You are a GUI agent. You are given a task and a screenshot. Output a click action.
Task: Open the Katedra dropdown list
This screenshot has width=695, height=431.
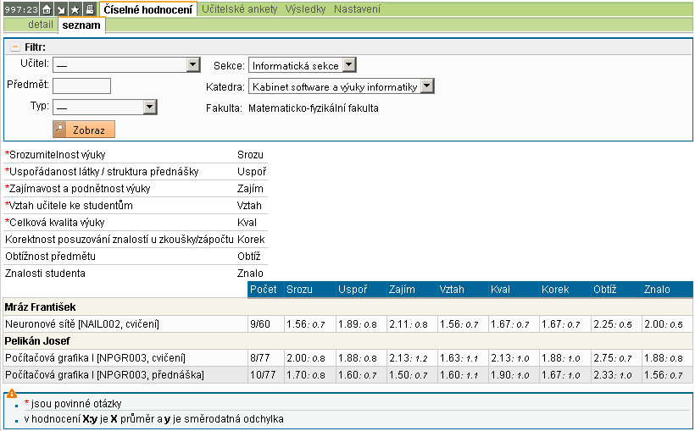(341, 86)
